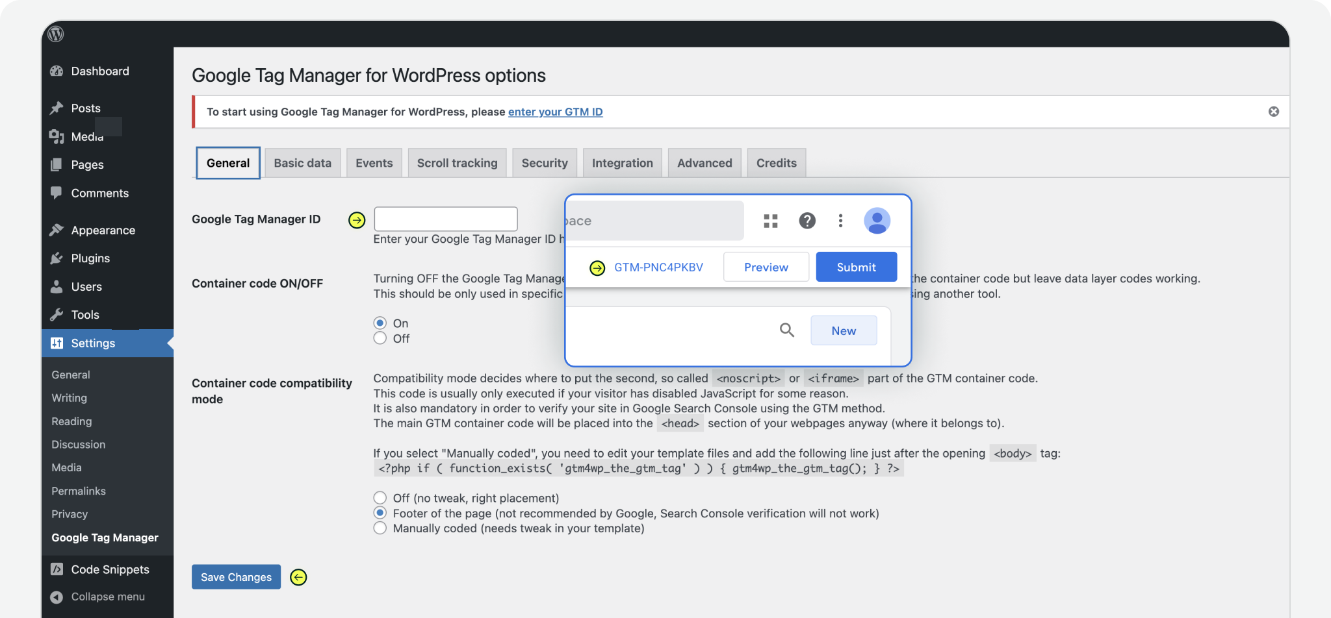The width and height of the screenshot is (1331, 618).
Task: Click the Tools wrench icon
Action: pos(57,315)
